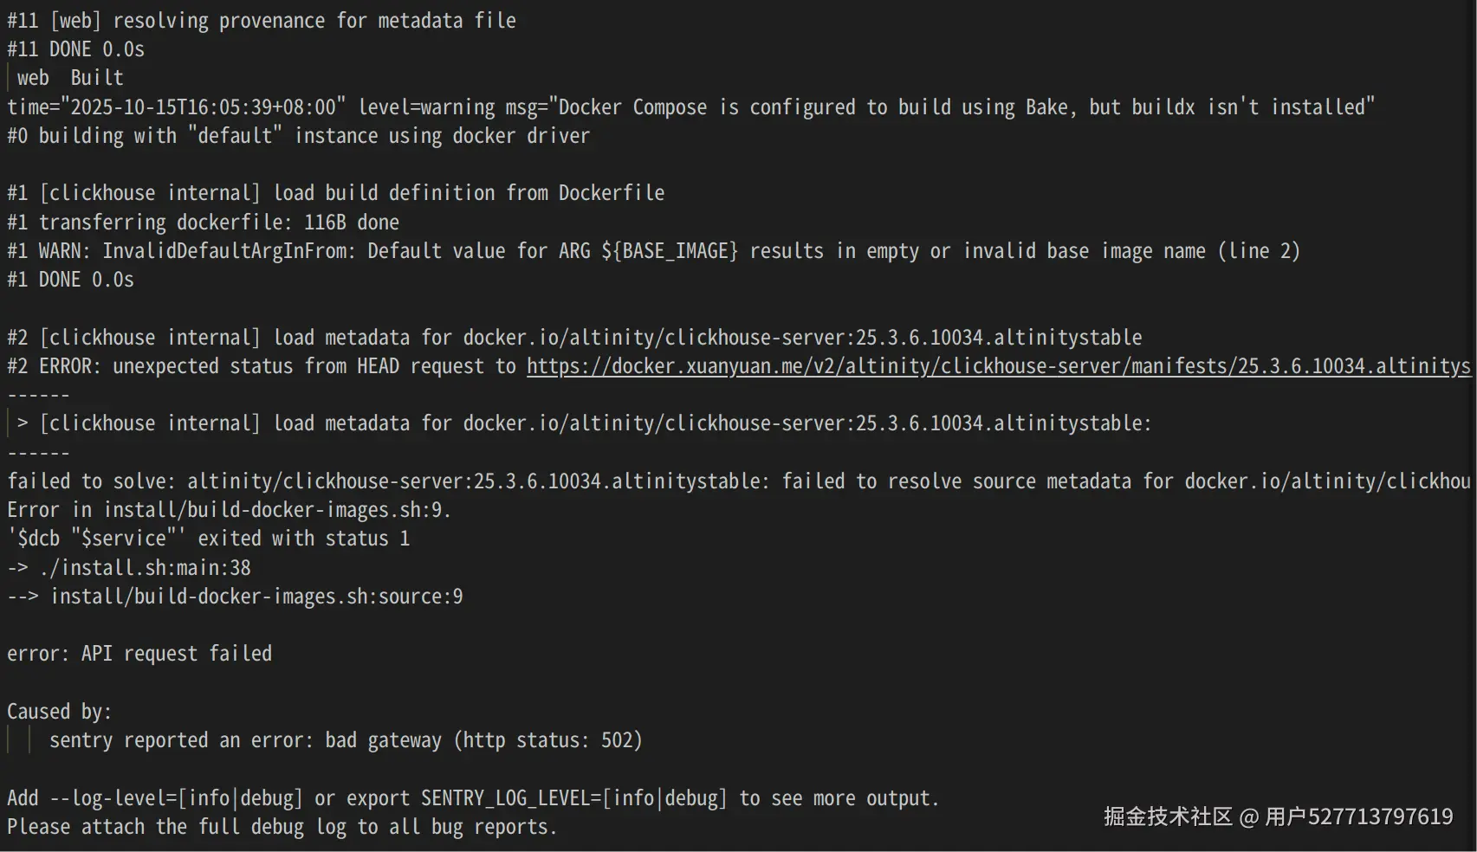The width and height of the screenshot is (1477, 852).
Task: Click the '$dcb "$service"' exited status line
Action: pyautogui.click(x=208, y=539)
